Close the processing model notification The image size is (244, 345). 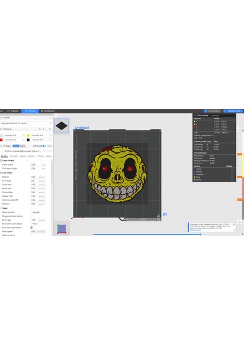234,225
